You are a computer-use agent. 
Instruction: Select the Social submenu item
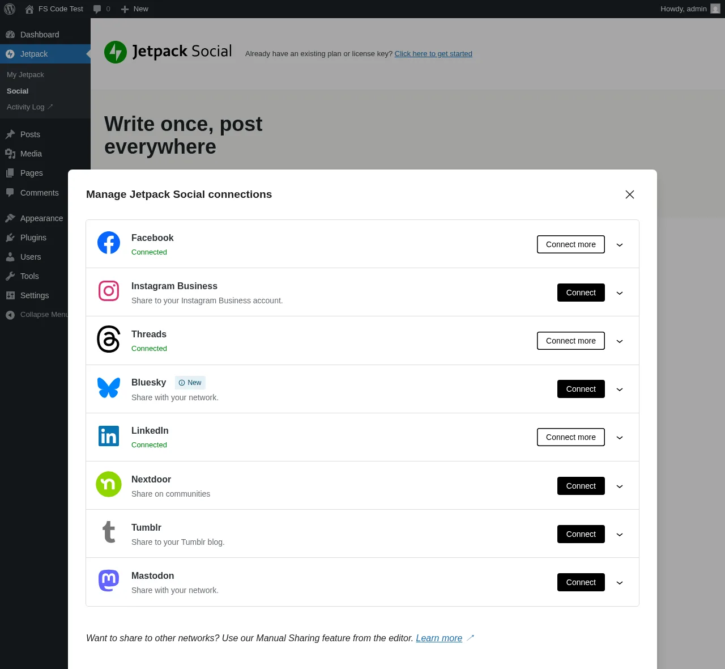pyautogui.click(x=18, y=91)
